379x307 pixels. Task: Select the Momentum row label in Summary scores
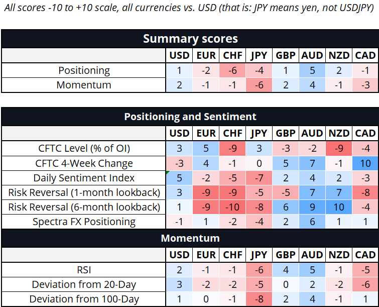tap(84, 85)
